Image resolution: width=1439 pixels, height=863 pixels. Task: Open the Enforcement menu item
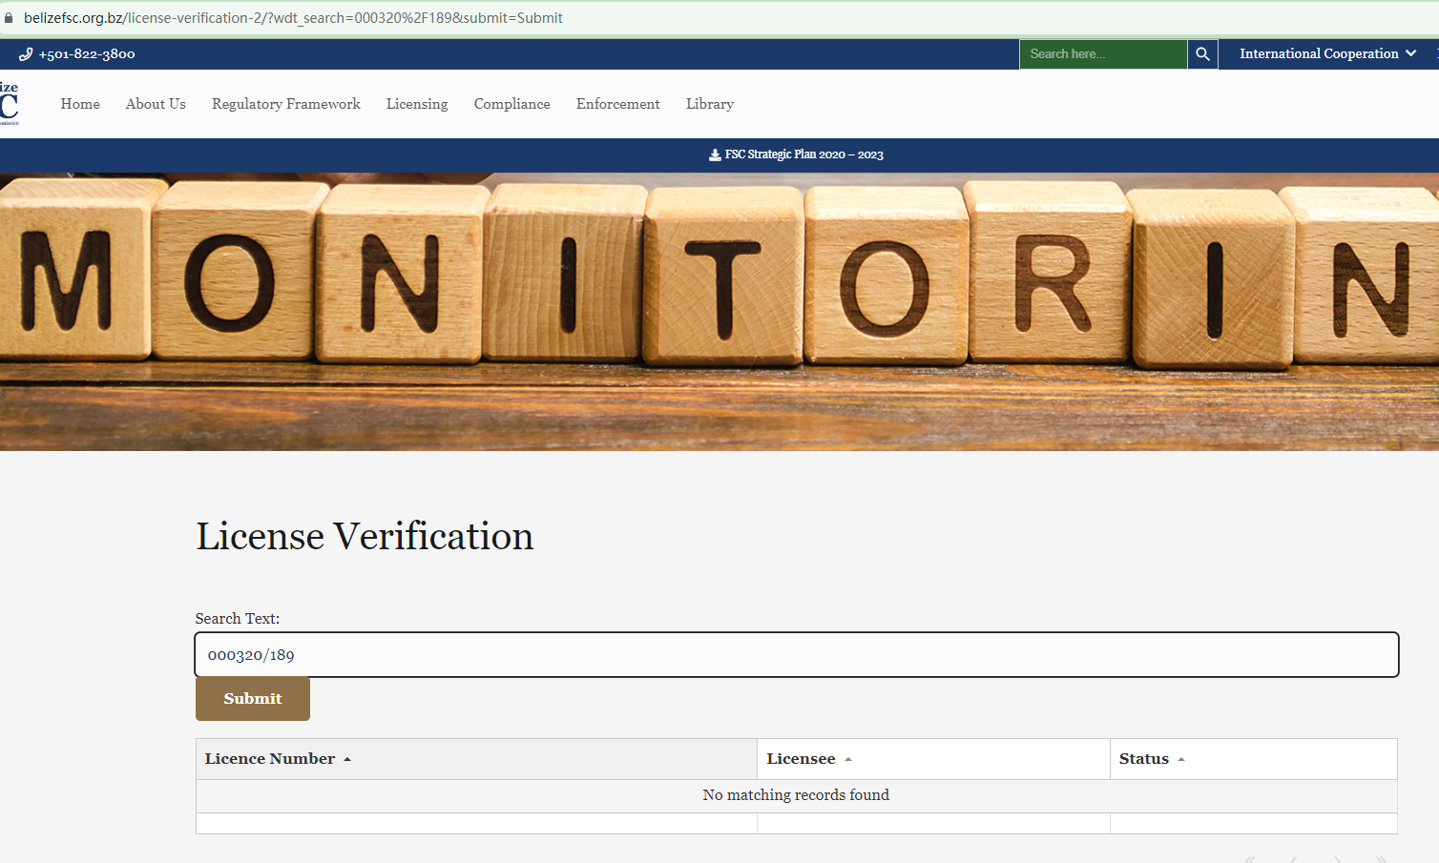coord(617,104)
